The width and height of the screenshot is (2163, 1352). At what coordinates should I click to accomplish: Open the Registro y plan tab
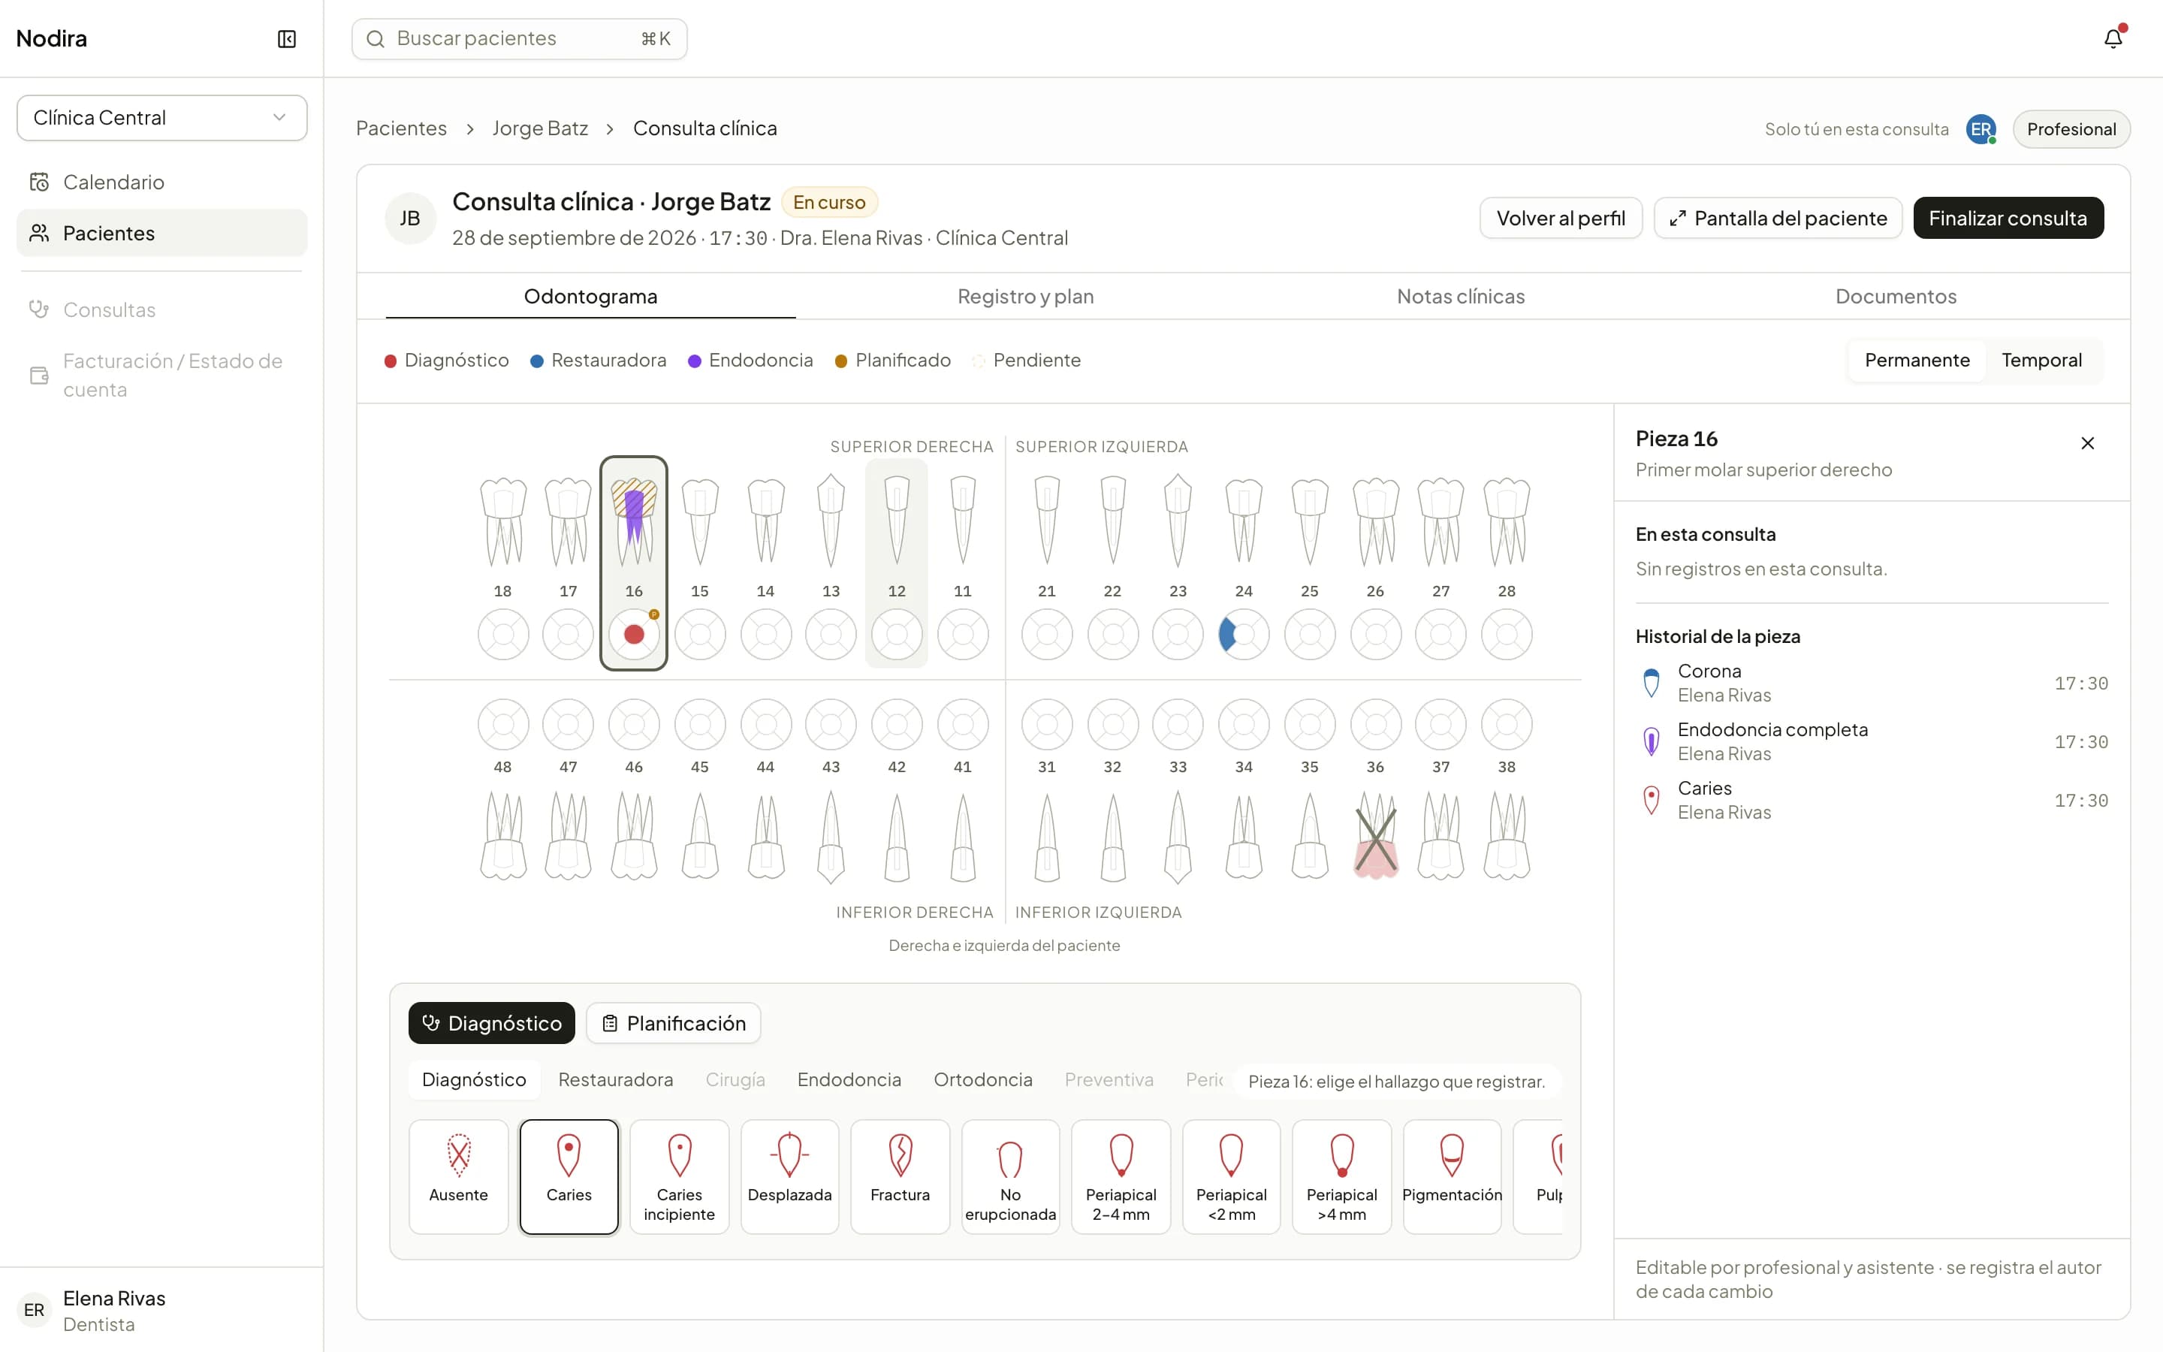[x=1025, y=296]
